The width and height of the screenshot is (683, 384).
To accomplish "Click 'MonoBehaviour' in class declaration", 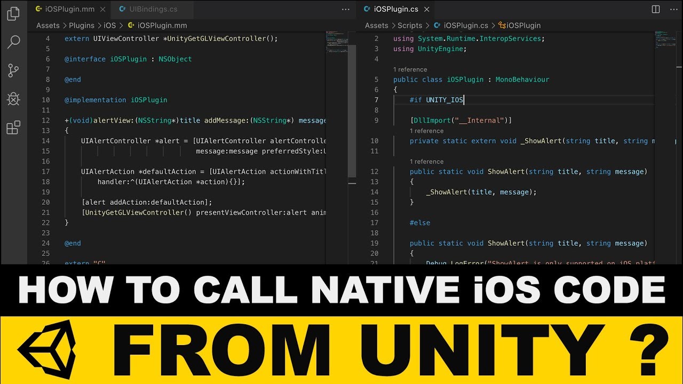I will click(x=522, y=79).
